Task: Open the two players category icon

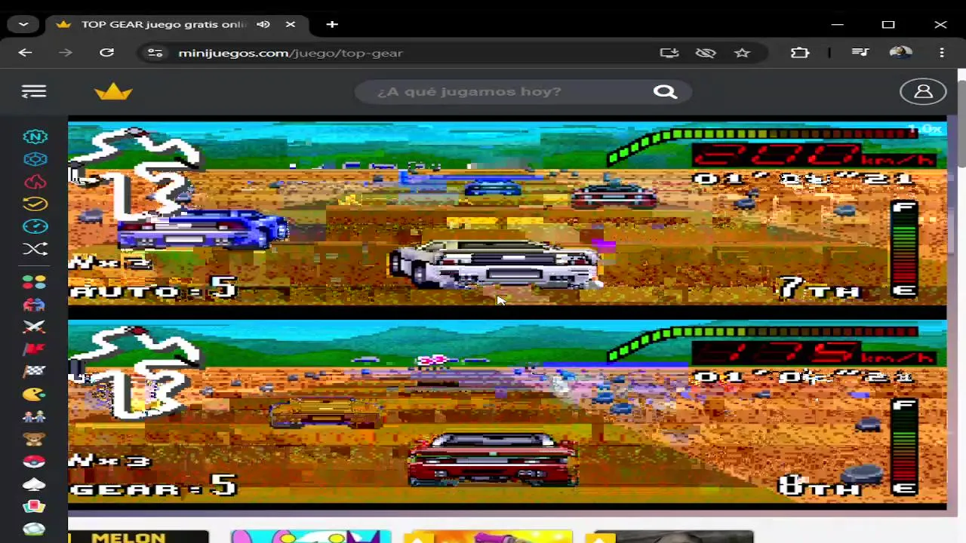Action: 34,416
